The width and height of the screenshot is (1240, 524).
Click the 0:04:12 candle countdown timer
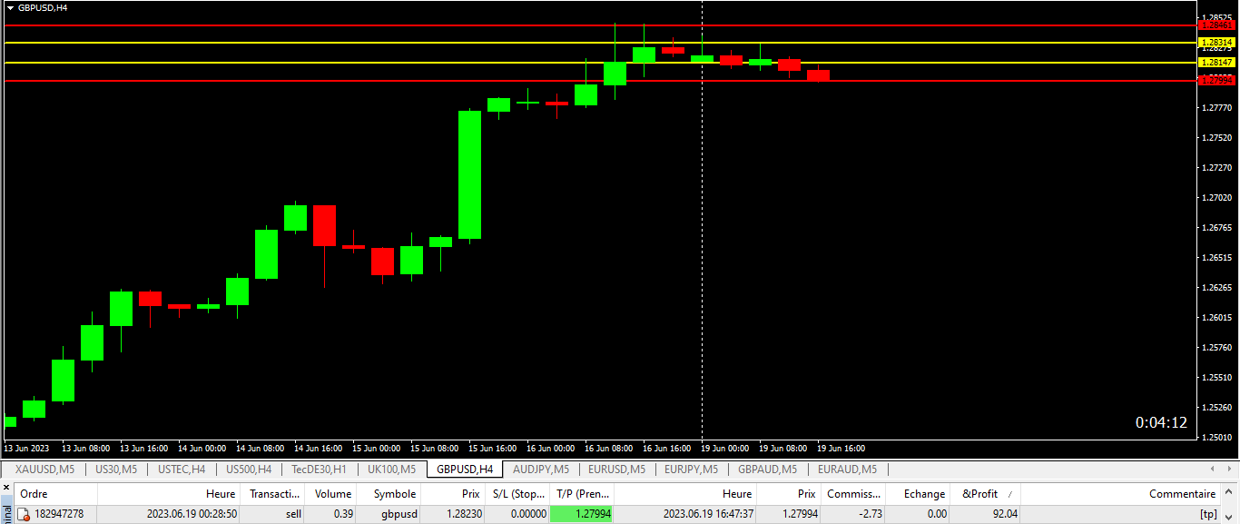click(1161, 422)
